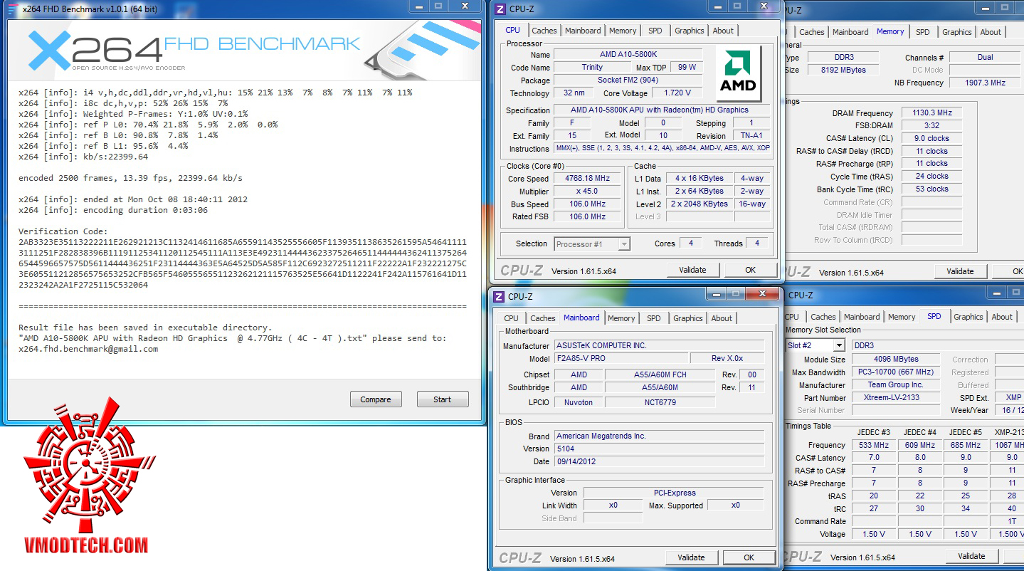Select CPU tab in the CPU-Z processor window
Screen dimensions: 1024x571
pos(512,31)
